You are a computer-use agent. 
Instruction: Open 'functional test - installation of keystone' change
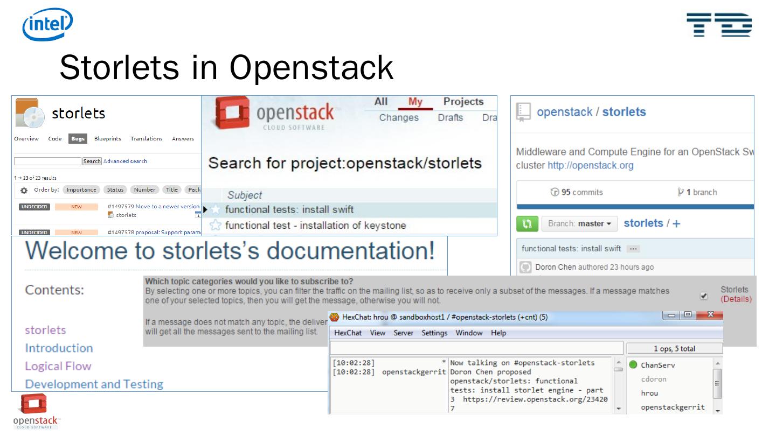coord(316,226)
